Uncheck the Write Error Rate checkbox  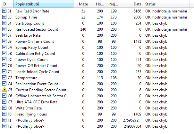click(4, 108)
